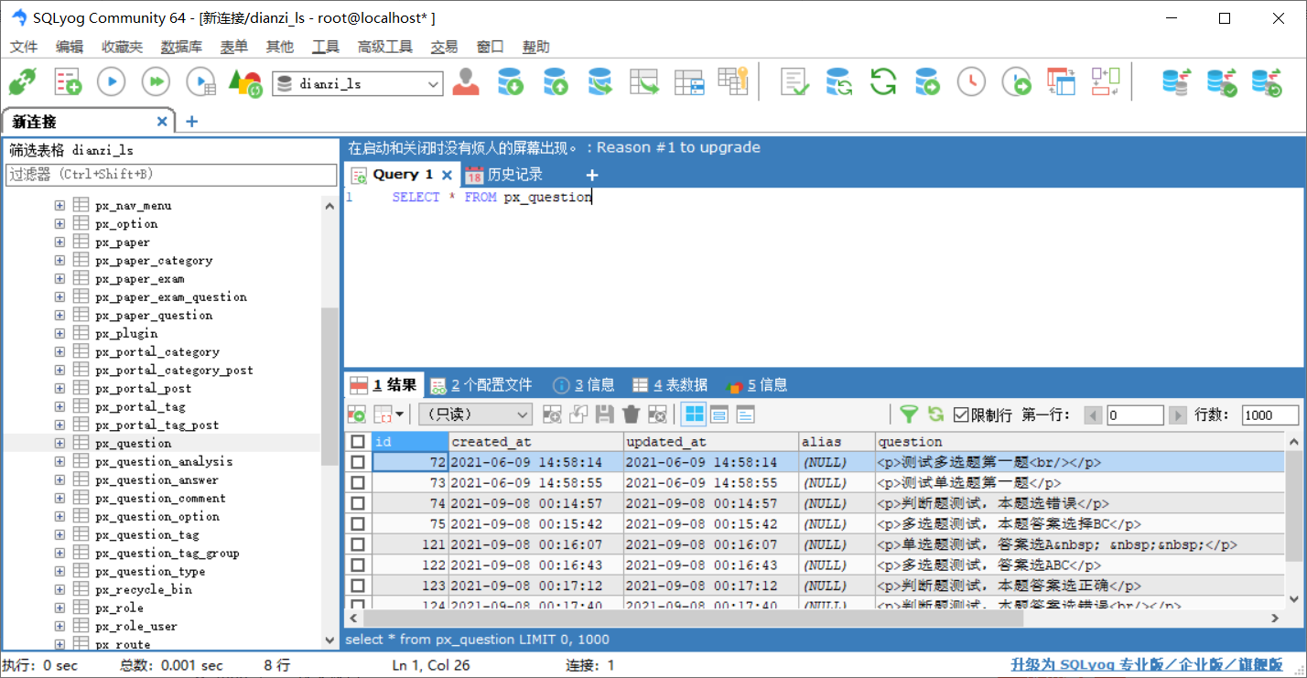This screenshot has width=1307, height=678.
Task: Open a new database connection
Action: point(21,81)
